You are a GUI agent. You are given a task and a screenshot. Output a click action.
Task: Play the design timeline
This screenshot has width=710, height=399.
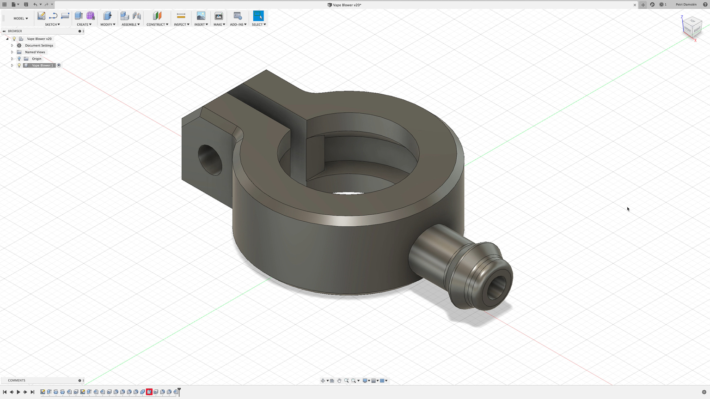click(x=18, y=392)
